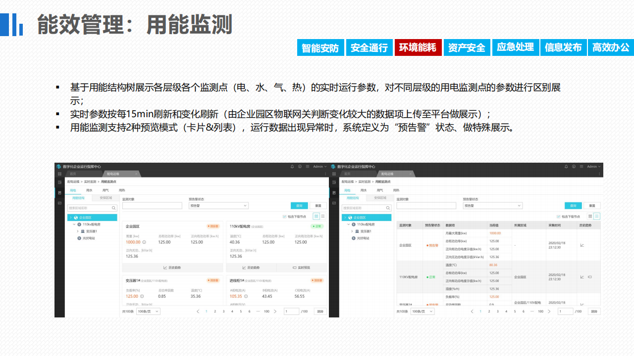
Task: Click the search magnifier in left screenshot's area search
Action: (x=113, y=208)
